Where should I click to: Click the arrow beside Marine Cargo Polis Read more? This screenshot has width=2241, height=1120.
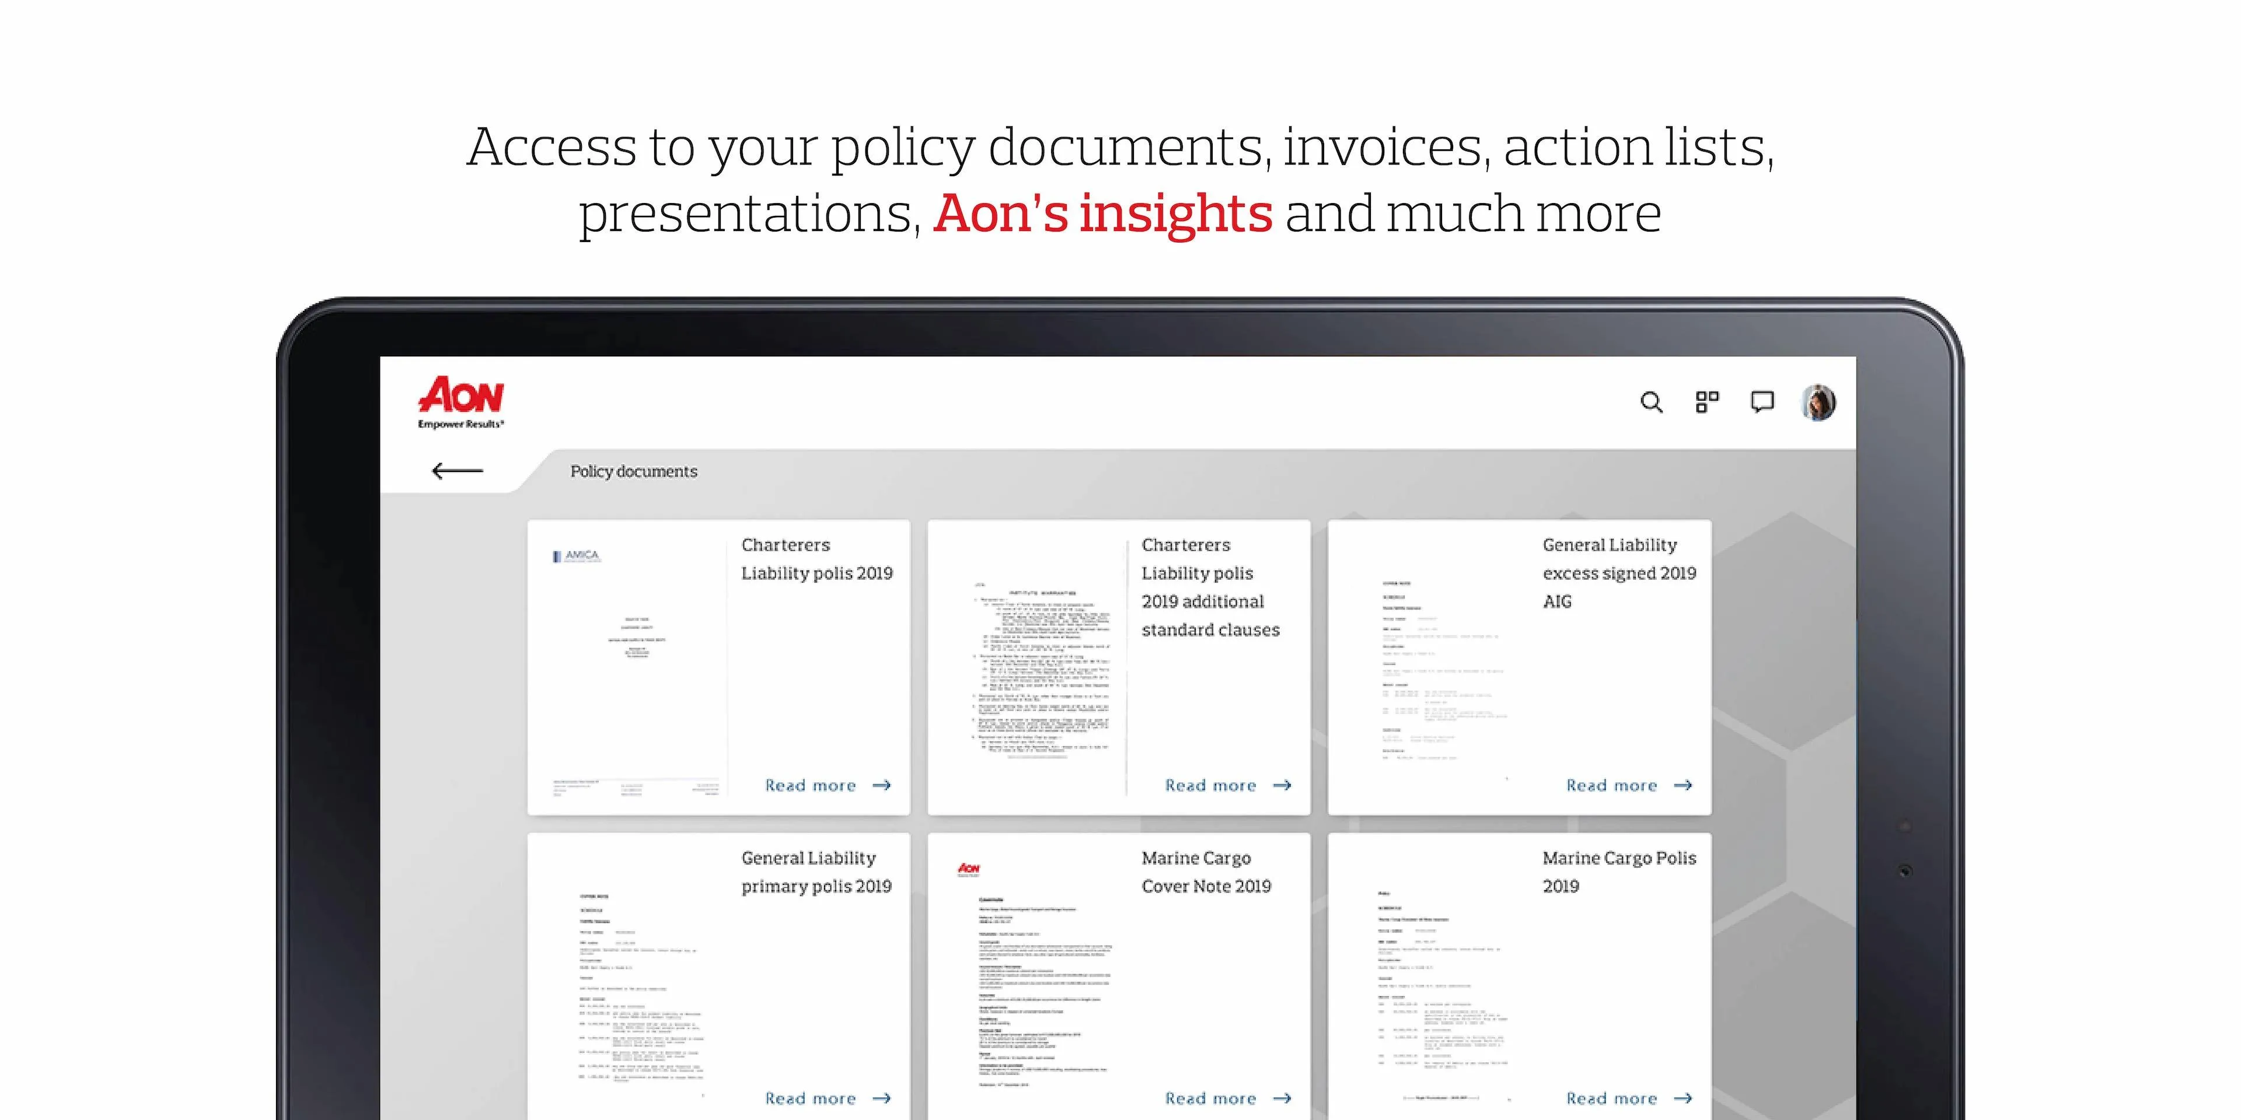click(1683, 1098)
